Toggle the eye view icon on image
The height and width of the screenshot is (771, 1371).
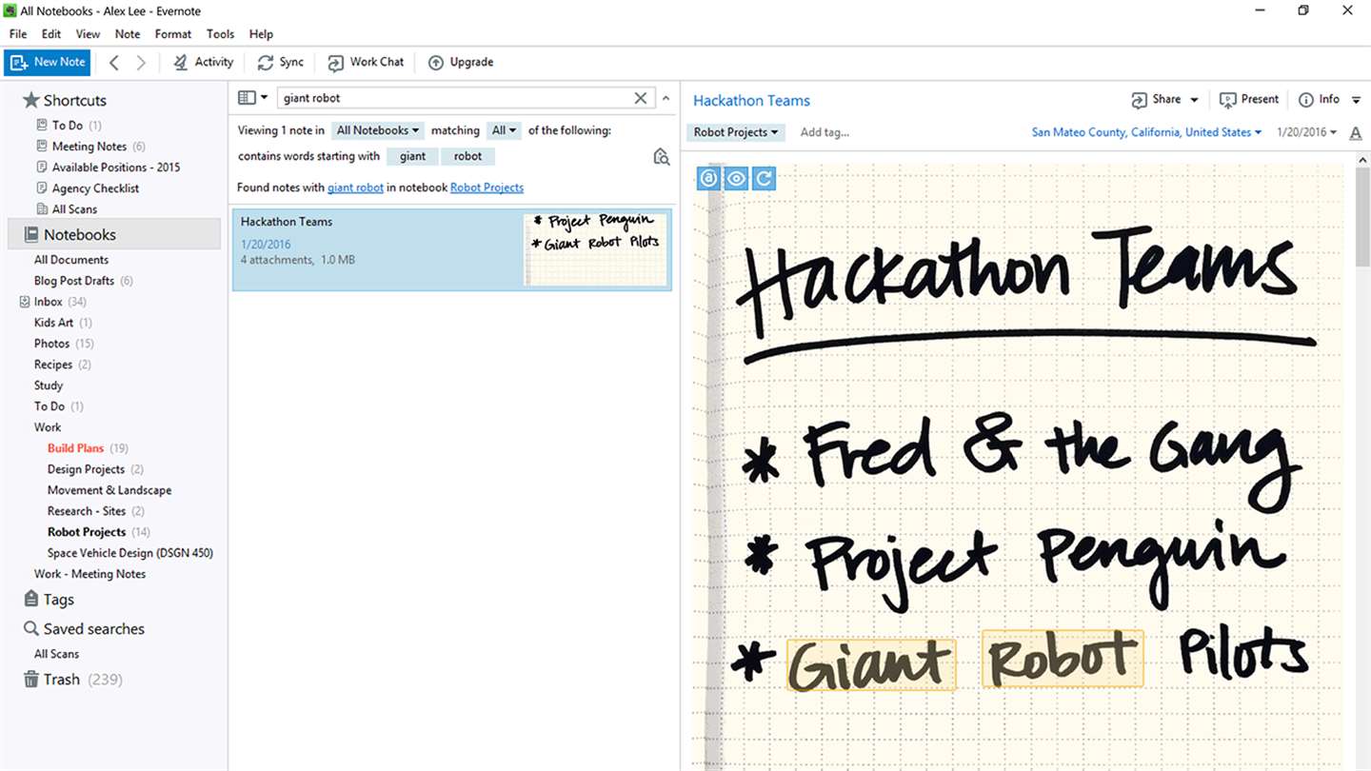(x=736, y=178)
